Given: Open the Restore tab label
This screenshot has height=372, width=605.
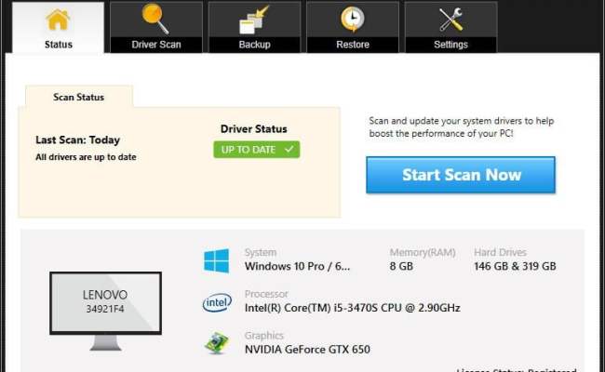Looking at the screenshot, I should [353, 45].
